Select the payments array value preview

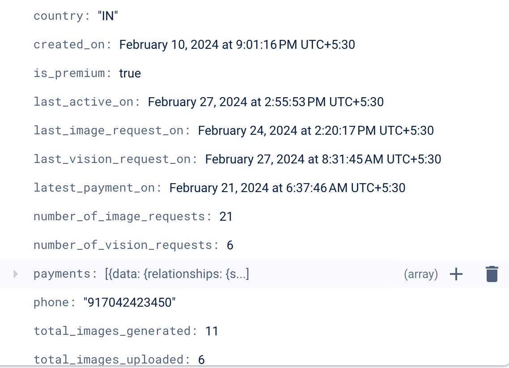click(x=177, y=274)
